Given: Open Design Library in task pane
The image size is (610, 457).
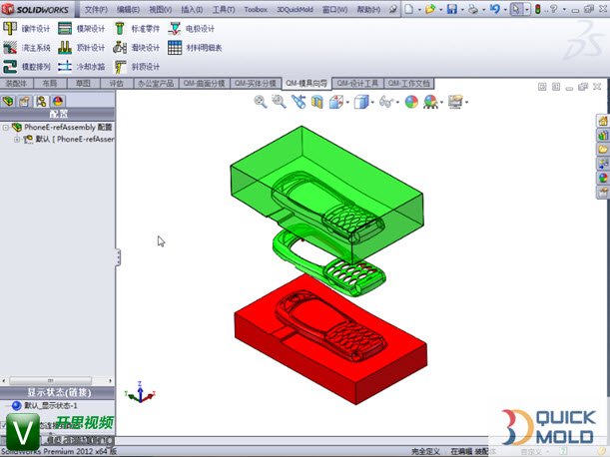Looking at the screenshot, I should (x=603, y=135).
